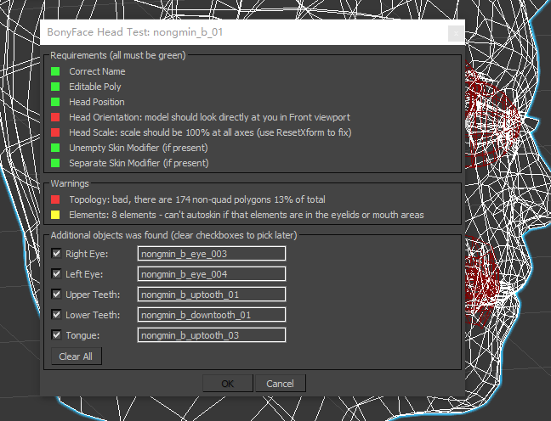This screenshot has width=551, height=421.
Task: Click the green Correct Name status indicator
Action: tap(55, 71)
